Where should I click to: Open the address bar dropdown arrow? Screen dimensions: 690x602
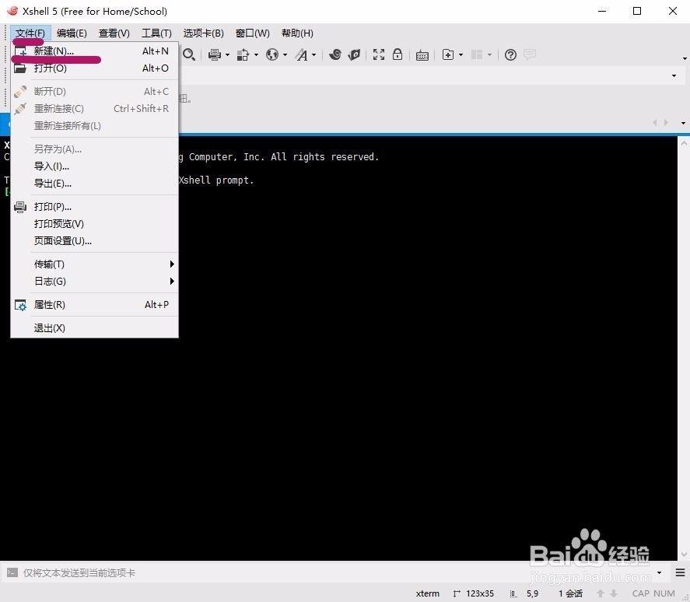point(674,75)
